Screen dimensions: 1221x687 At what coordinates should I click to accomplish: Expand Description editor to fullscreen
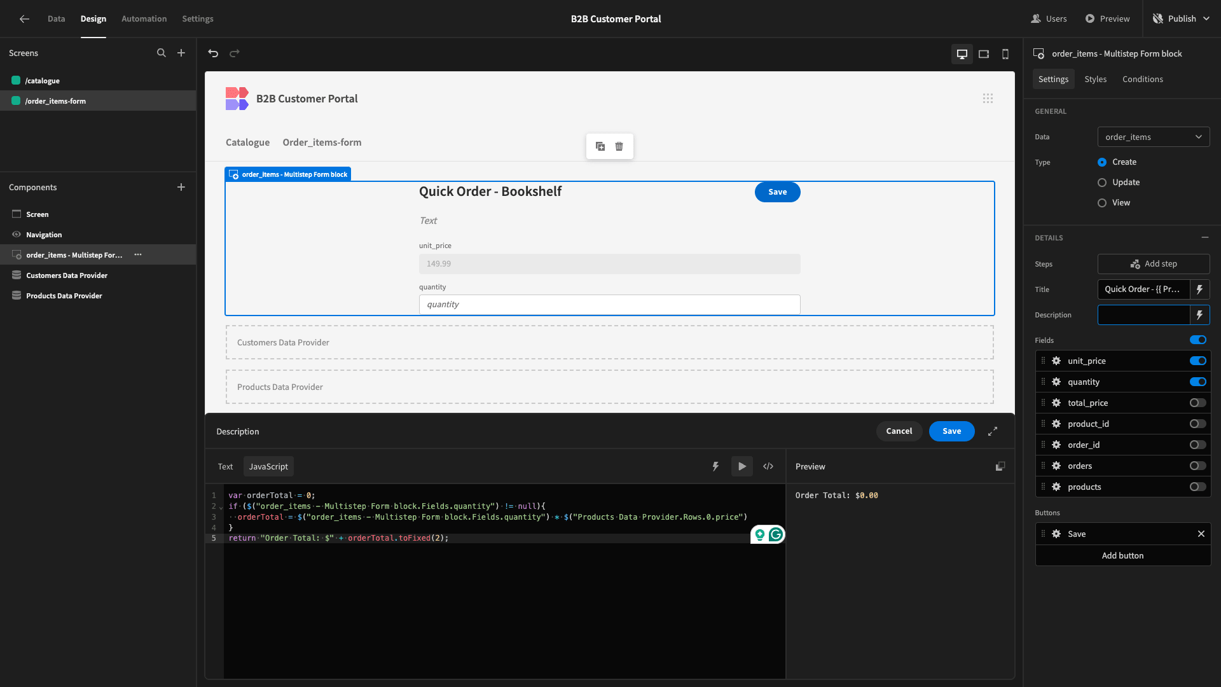(x=993, y=431)
